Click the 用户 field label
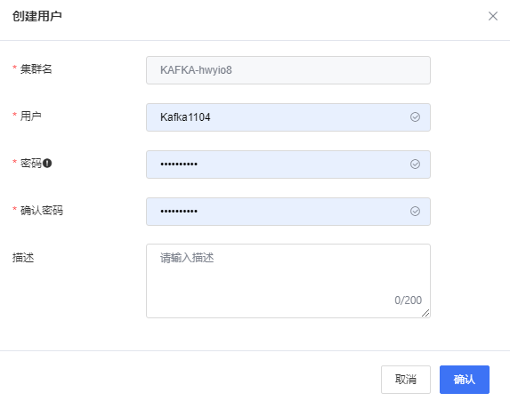The image size is (510, 401). click(30, 116)
